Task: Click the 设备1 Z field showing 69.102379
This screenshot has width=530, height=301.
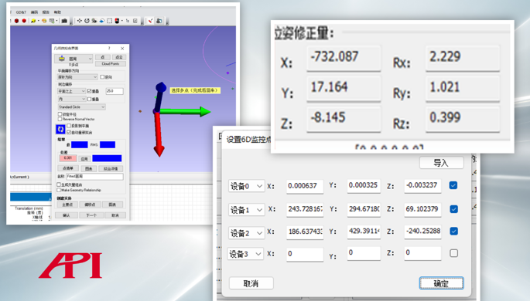Action: [422, 210]
